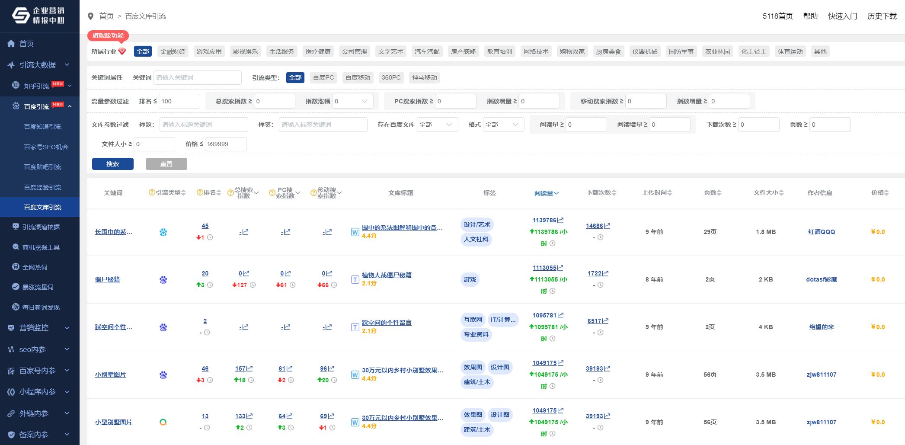Click the help question icon beside 引流类型 header

151,192
